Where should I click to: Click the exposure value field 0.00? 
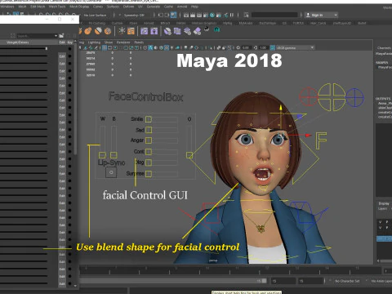click(x=246, y=47)
